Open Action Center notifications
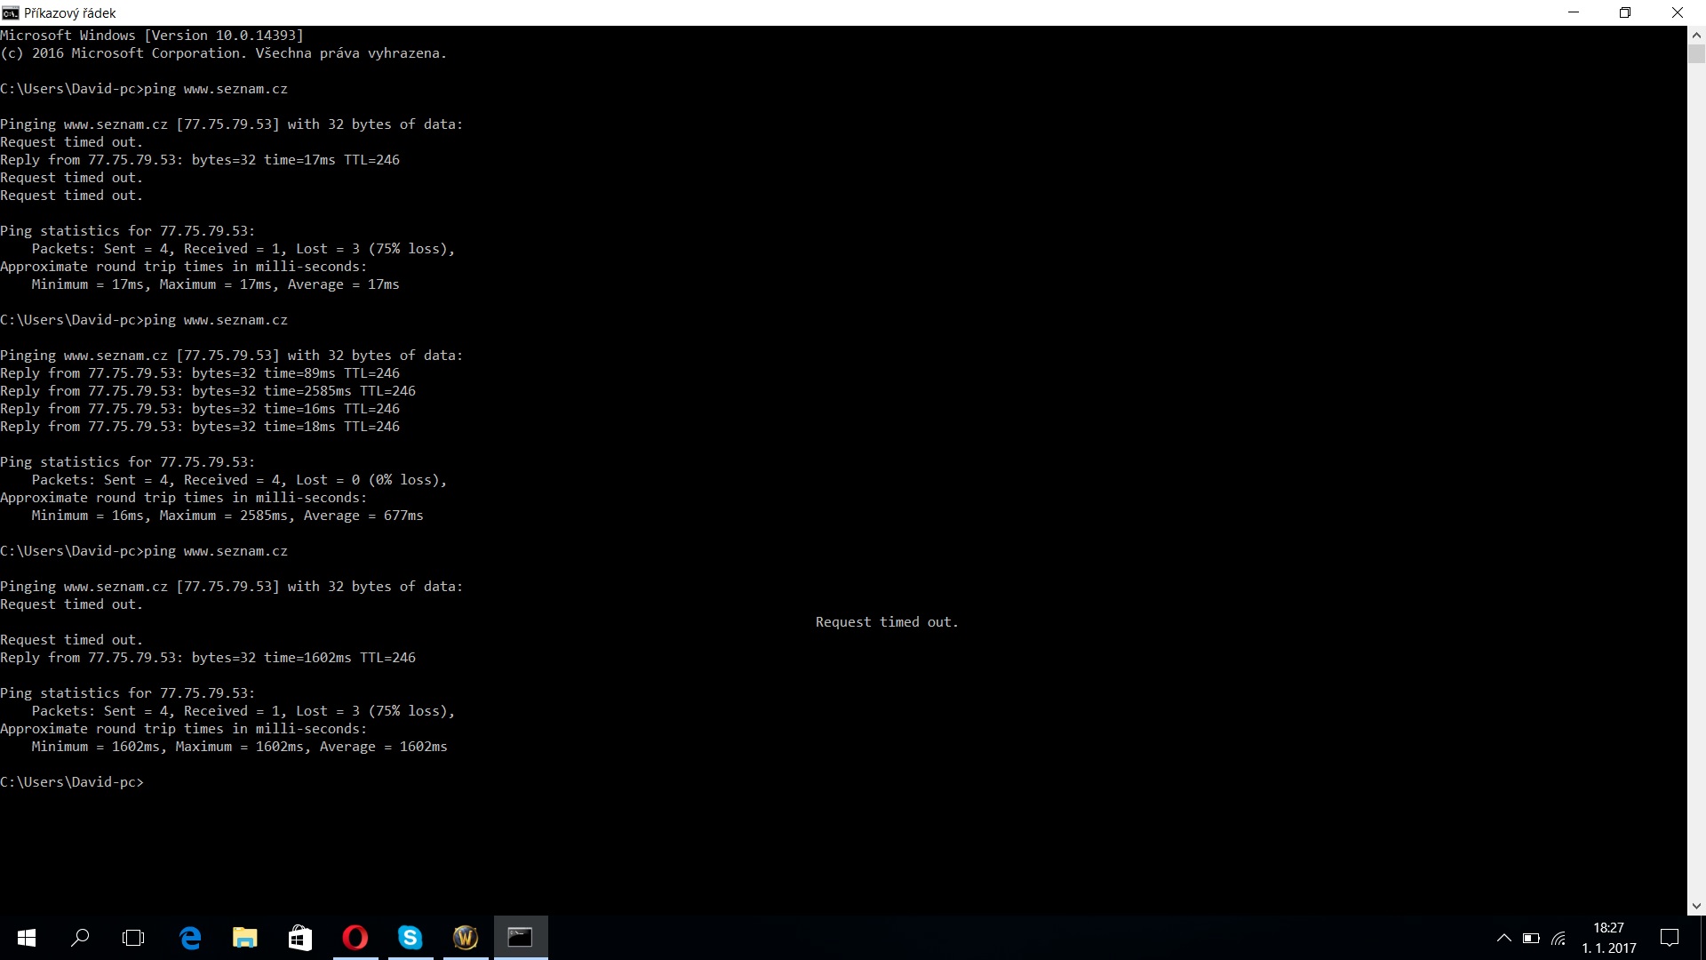The width and height of the screenshot is (1706, 960). [1670, 938]
